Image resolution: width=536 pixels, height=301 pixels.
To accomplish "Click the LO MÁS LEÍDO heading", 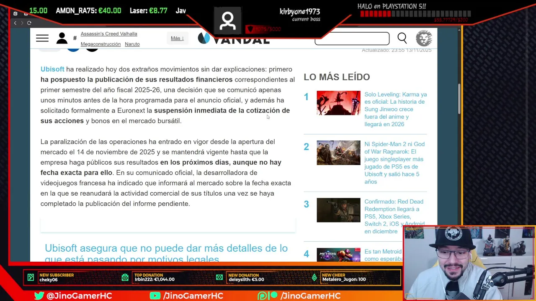I will (337, 77).
